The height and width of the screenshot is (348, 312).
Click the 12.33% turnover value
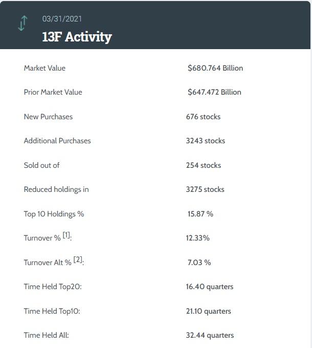[x=198, y=238]
